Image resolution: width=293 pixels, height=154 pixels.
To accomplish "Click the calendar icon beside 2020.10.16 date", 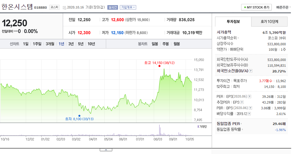I will point(65,8).
